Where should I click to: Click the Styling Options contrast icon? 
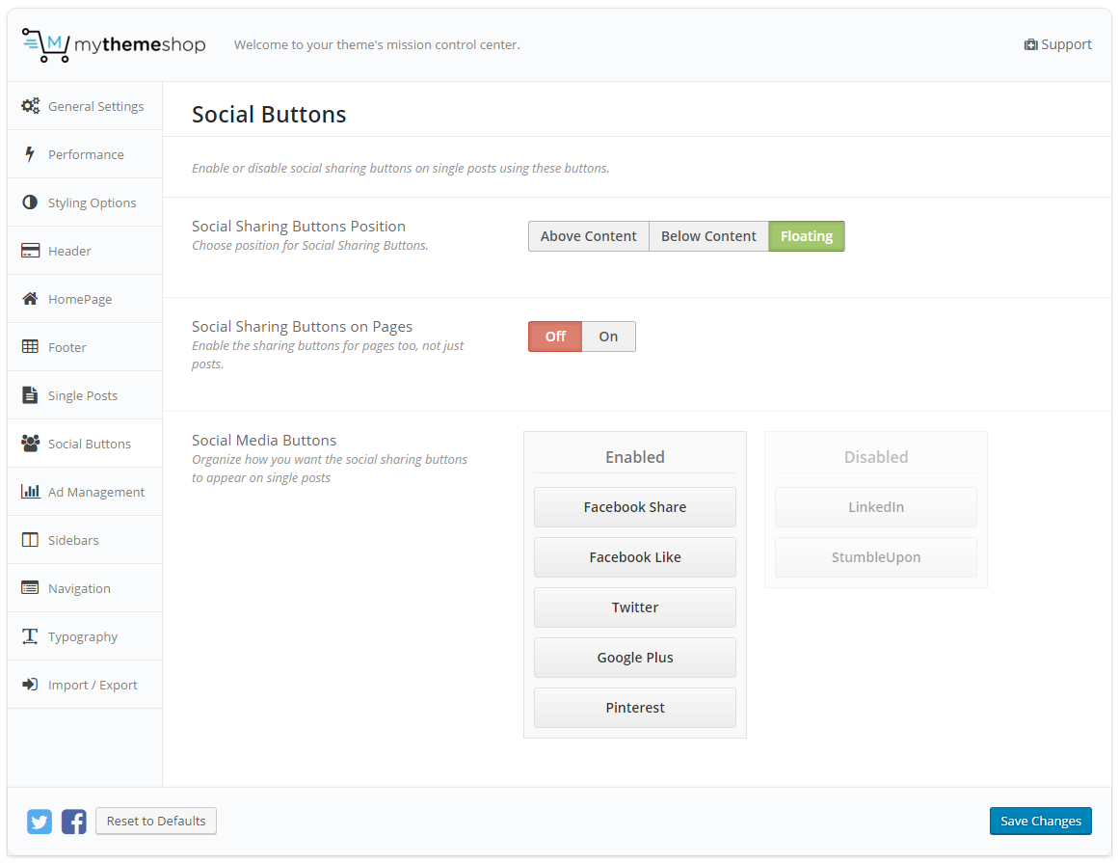[x=30, y=202]
